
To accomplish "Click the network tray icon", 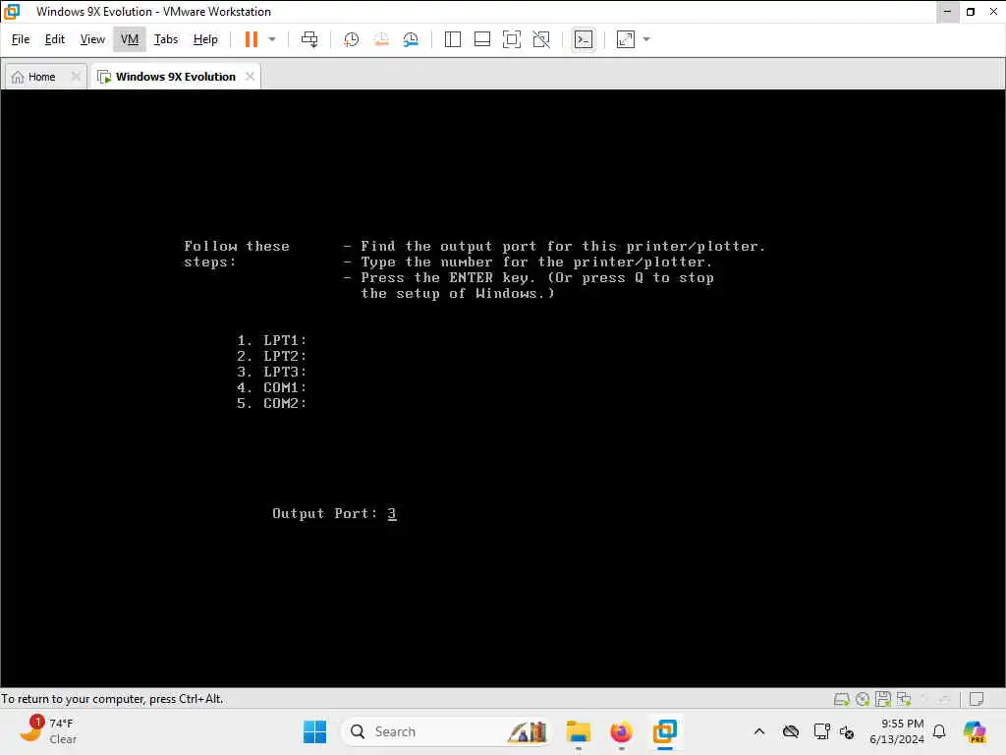I will (x=822, y=731).
